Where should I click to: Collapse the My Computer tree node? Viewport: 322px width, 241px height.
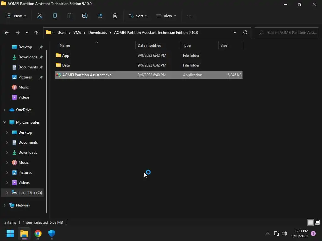tap(4, 122)
